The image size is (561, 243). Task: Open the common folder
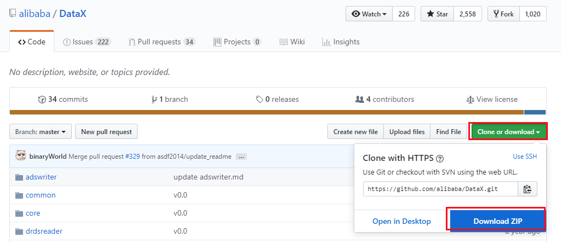(41, 195)
